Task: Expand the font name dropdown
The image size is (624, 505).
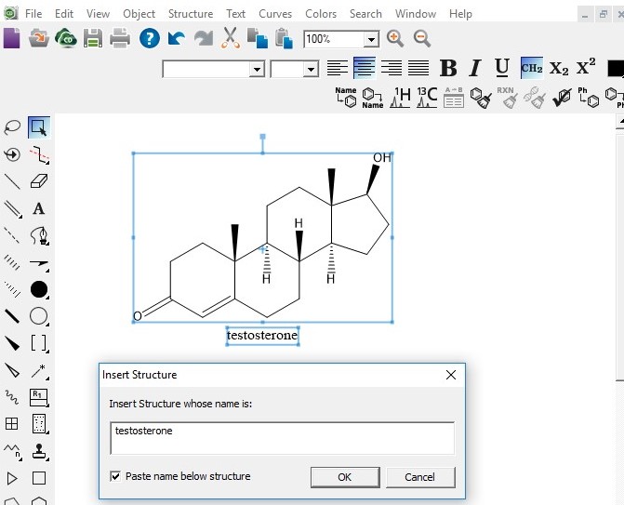Action: [x=256, y=70]
